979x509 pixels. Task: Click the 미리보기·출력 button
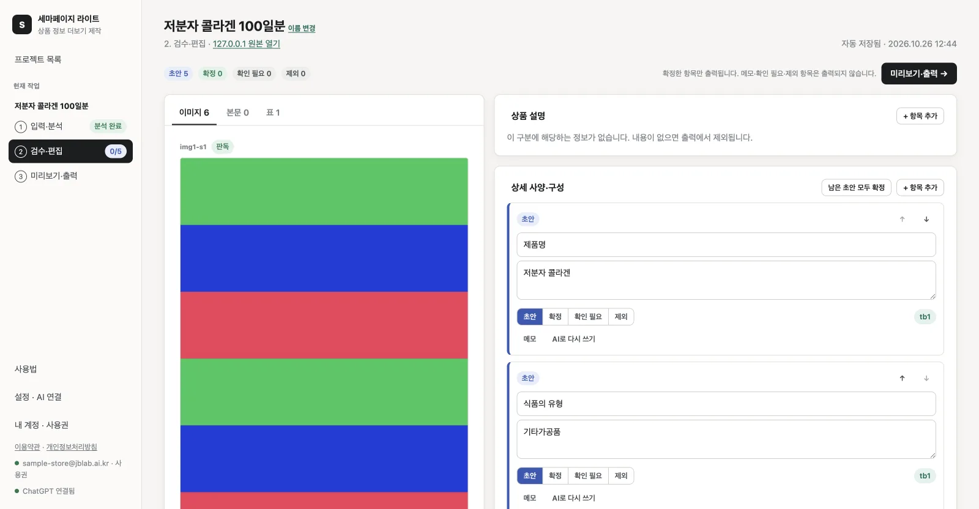click(919, 73)
